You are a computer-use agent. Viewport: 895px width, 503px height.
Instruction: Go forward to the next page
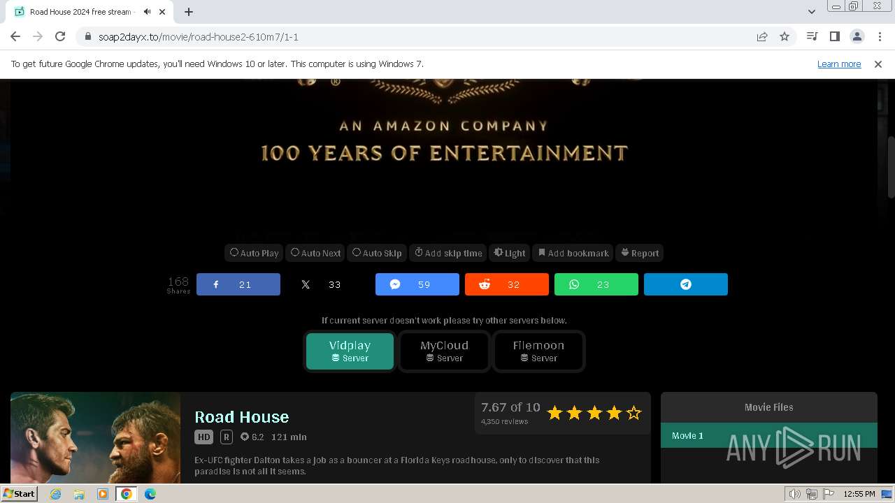tap(38, 36)
